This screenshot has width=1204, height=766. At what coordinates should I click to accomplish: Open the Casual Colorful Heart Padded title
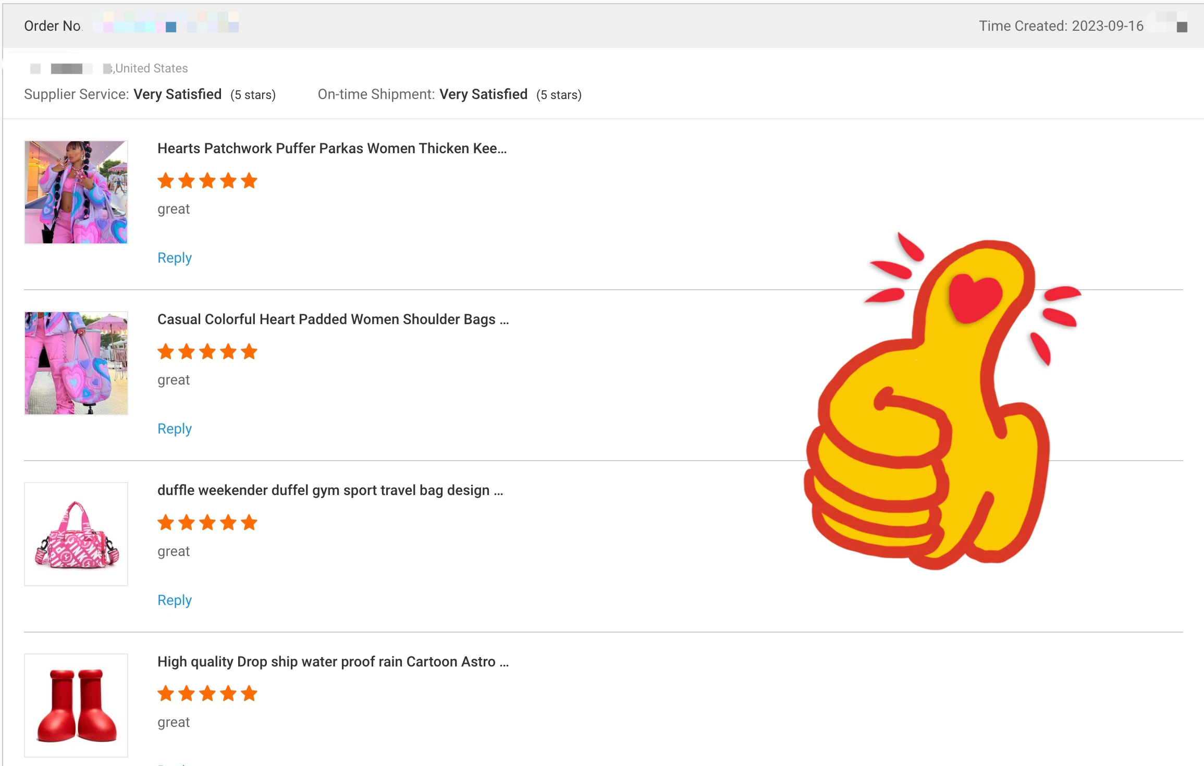333,319
